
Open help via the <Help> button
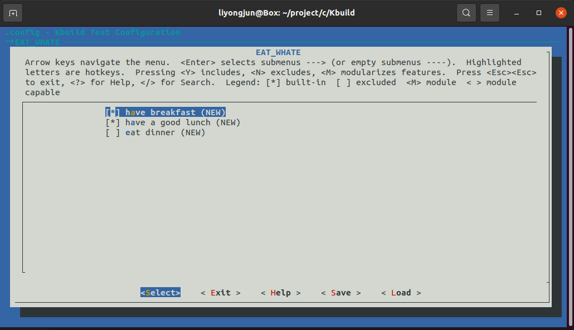click(280, 292)
